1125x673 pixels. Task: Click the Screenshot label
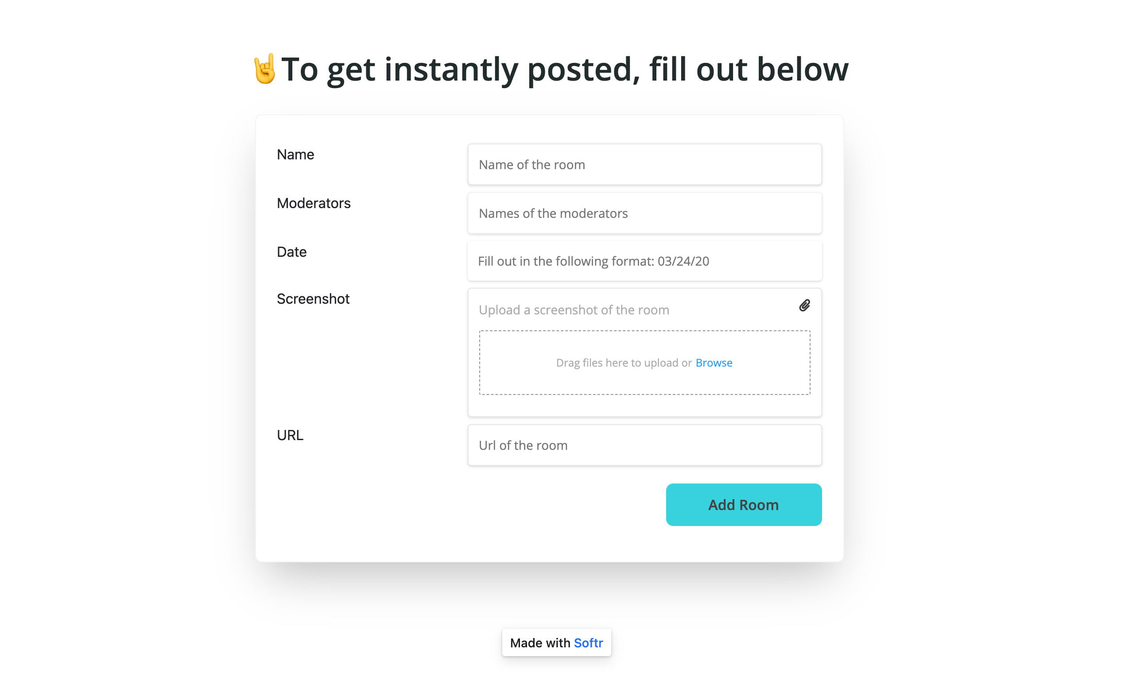(313, 298)
